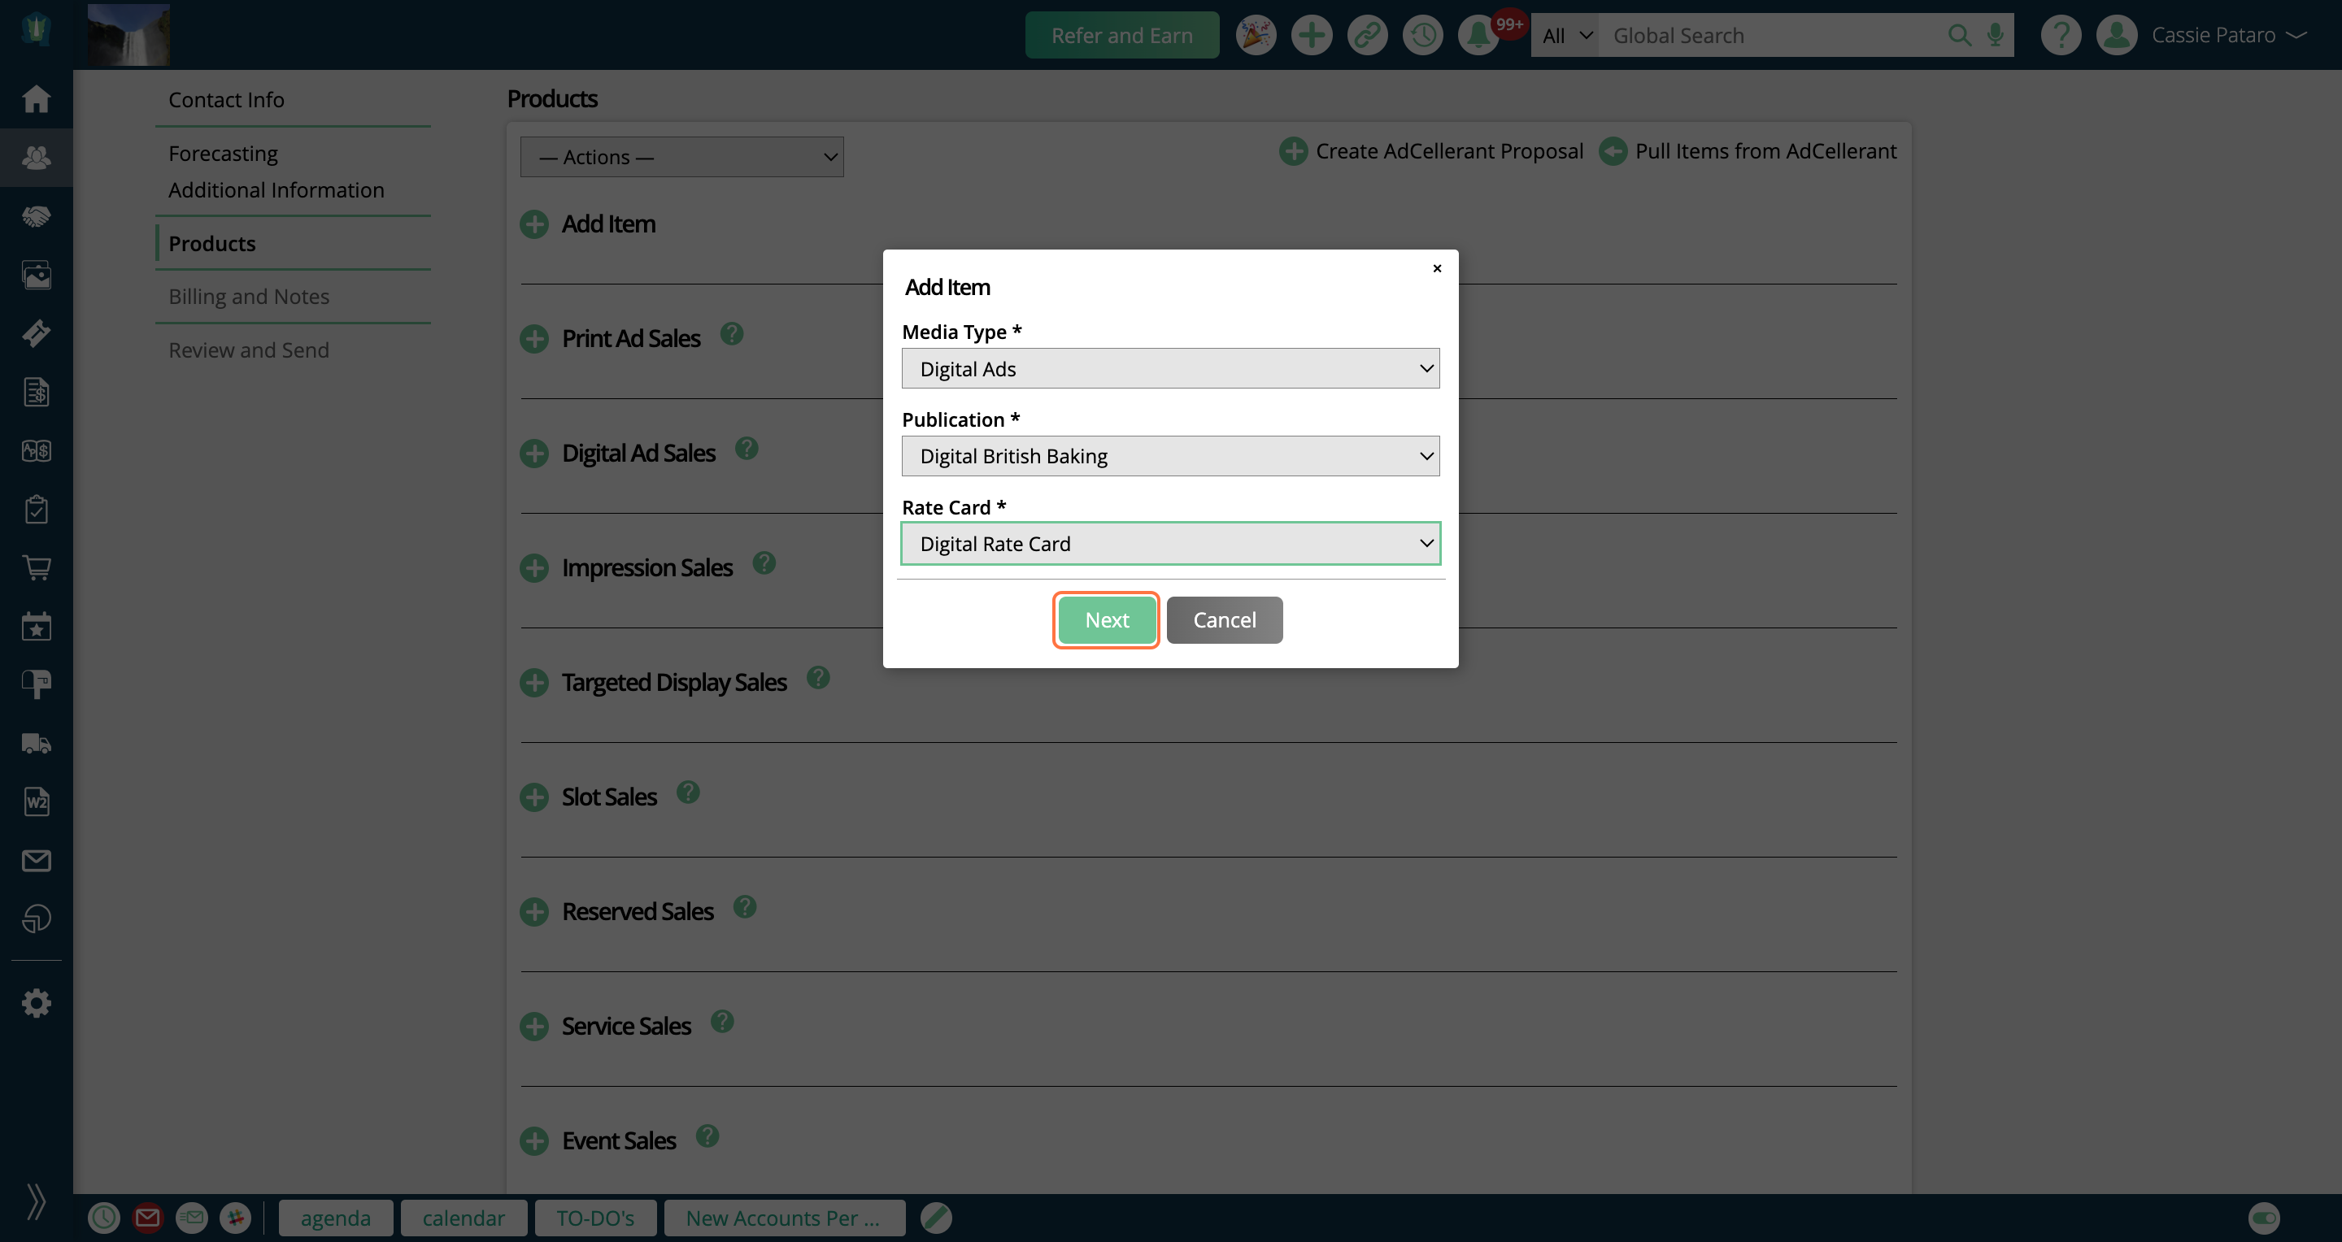
Task: Open New Accounts Per tab in bottom bar
Action: point(784,1218)
